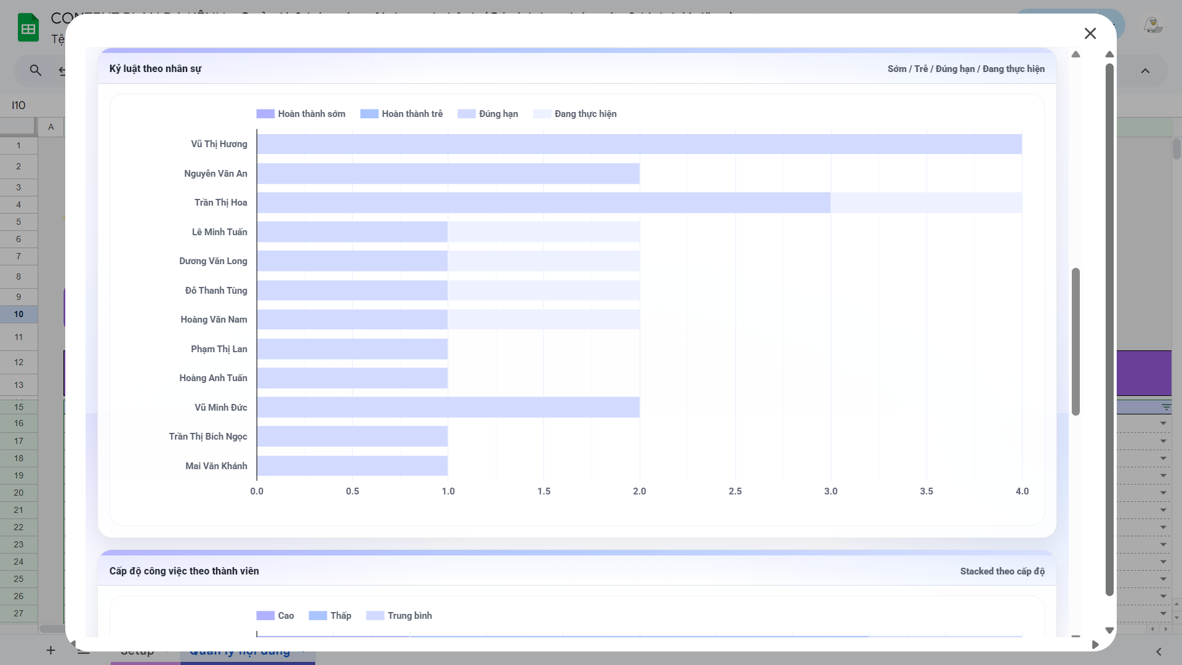Collapse the toolbar with chevron up
Image resolution: width=1182 pixels, height=665 pixels.
(x=1145, y=71)
